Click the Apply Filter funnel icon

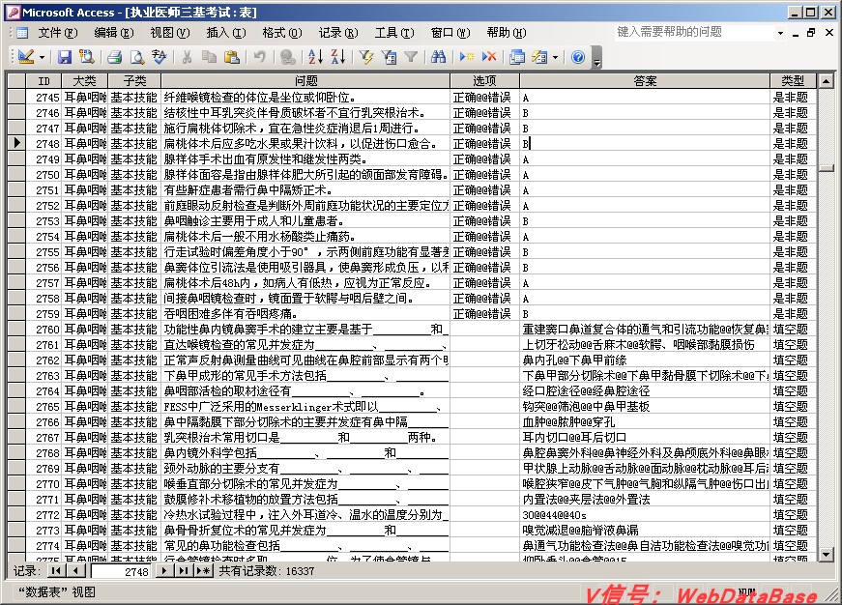[x=411, y=56]
